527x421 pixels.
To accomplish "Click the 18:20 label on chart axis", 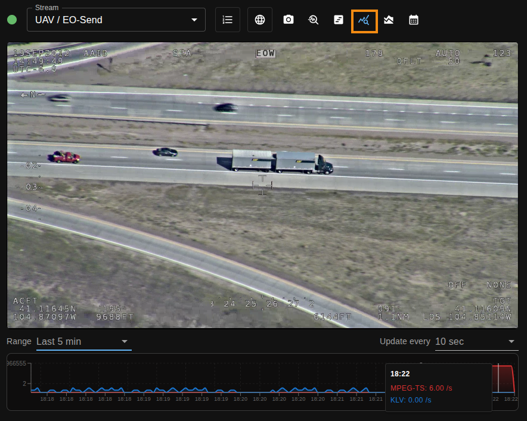I will tap(241, 399).
